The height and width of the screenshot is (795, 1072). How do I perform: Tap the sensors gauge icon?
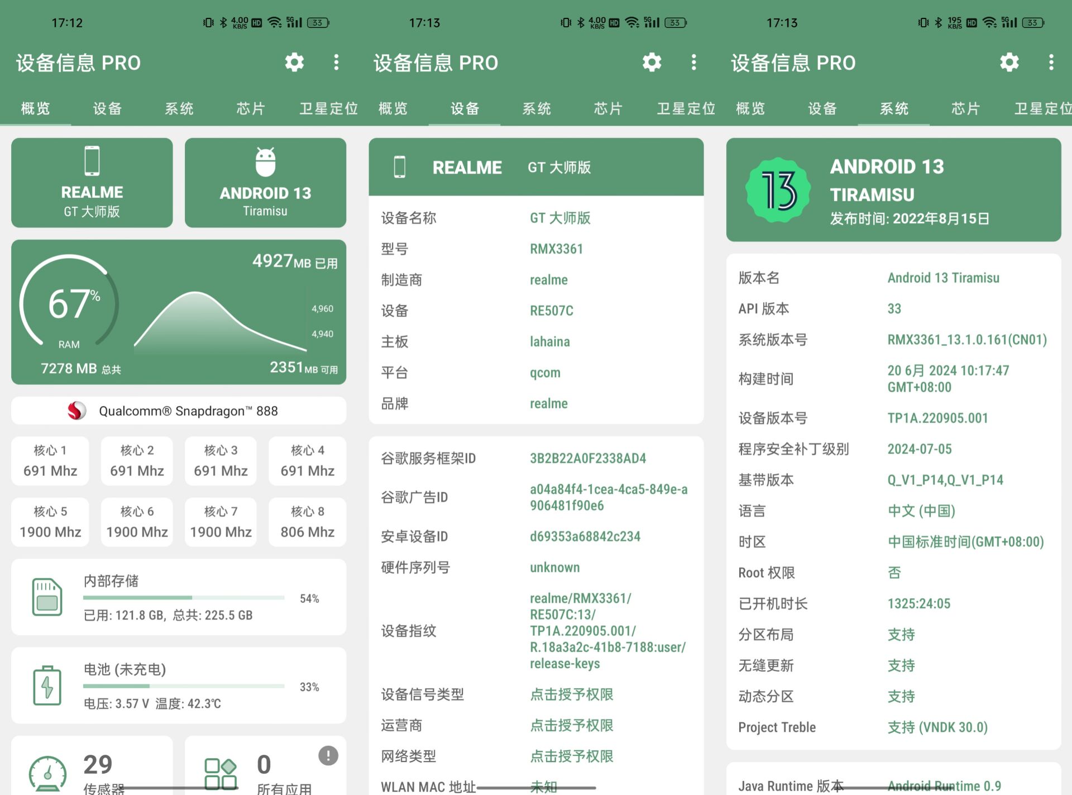point(48,774)
